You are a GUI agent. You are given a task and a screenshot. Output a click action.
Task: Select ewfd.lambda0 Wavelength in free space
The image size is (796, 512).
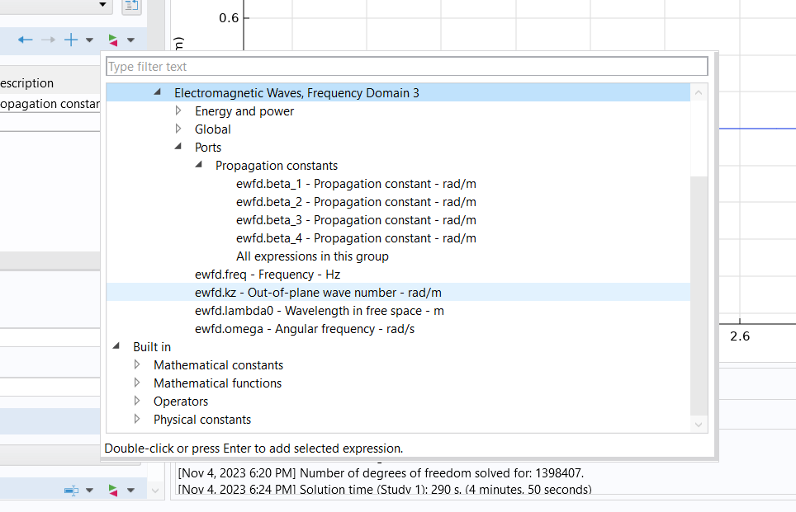[319, 311]
